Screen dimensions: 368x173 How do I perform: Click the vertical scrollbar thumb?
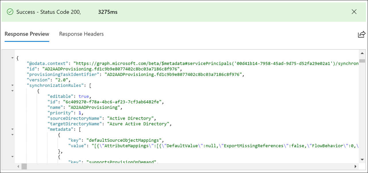coord(362,60)
